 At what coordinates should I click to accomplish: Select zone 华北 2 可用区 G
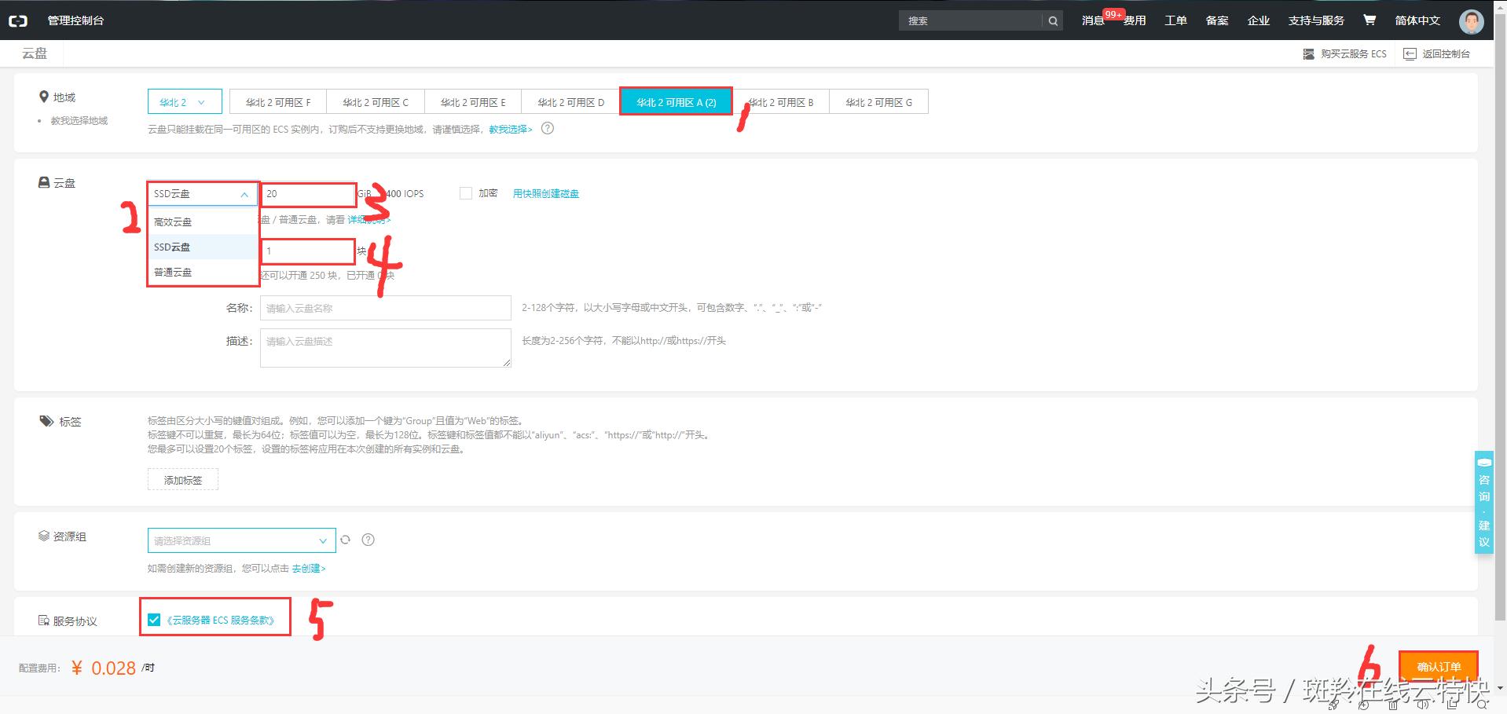pyautogui.click(x=878, y=102)
